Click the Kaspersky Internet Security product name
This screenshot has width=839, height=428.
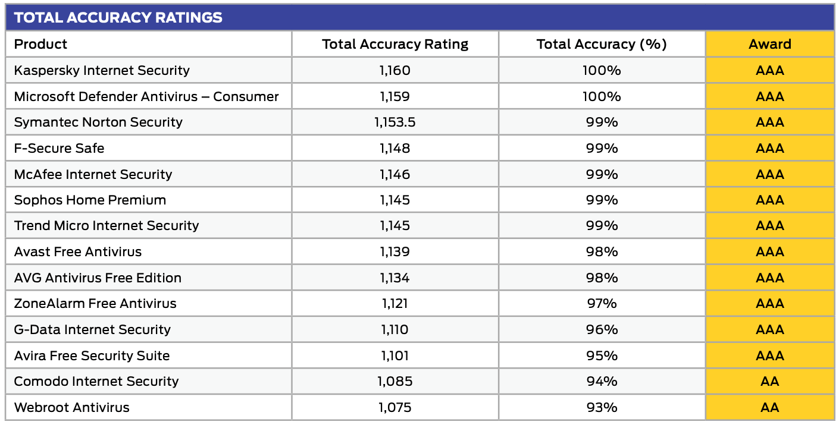(102, 70)
